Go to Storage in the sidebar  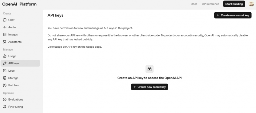(20, 78)
